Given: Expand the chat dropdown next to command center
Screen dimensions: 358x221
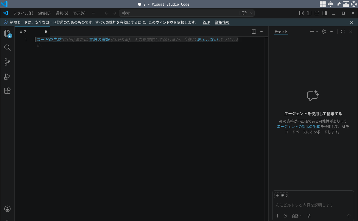Looking at the screenshot, I should coord(251,13).
